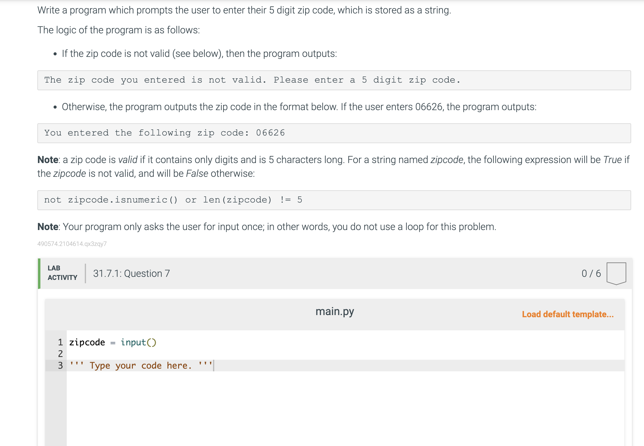Click line number 3 in the gutter

pos(60,366)
